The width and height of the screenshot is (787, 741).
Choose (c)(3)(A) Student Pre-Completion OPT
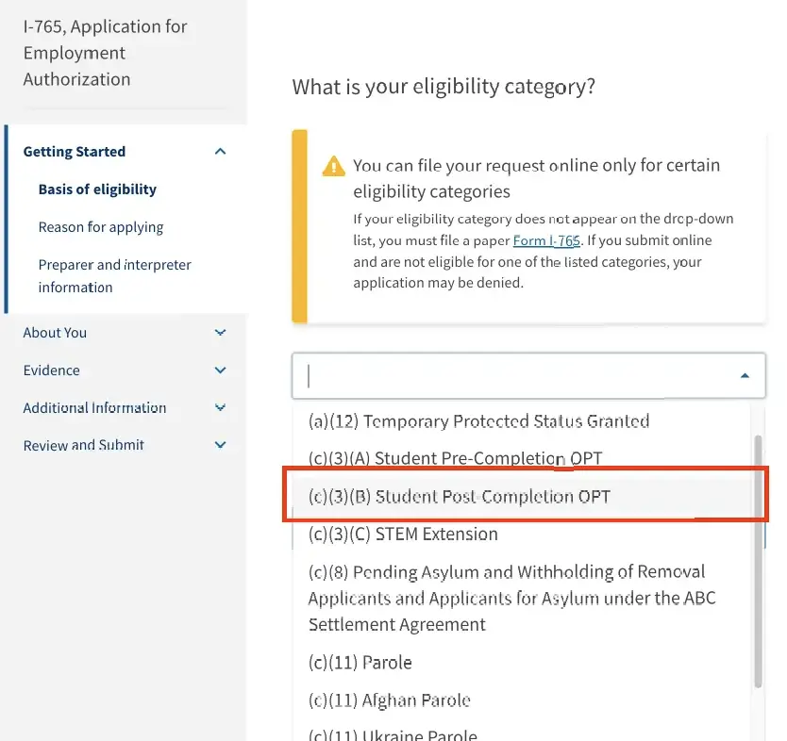point(453,458)
